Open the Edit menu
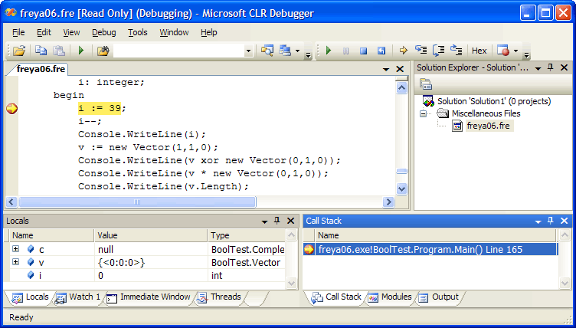Image resolution: width=576 pixels, height=328 pixels. [x=44, y=32]
